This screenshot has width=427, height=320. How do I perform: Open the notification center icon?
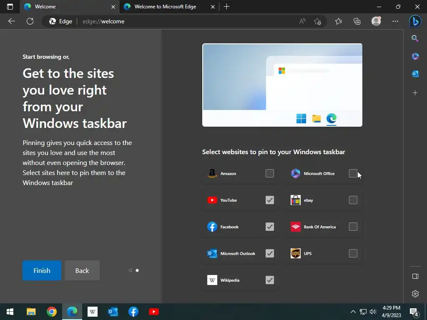pos(414,312)
